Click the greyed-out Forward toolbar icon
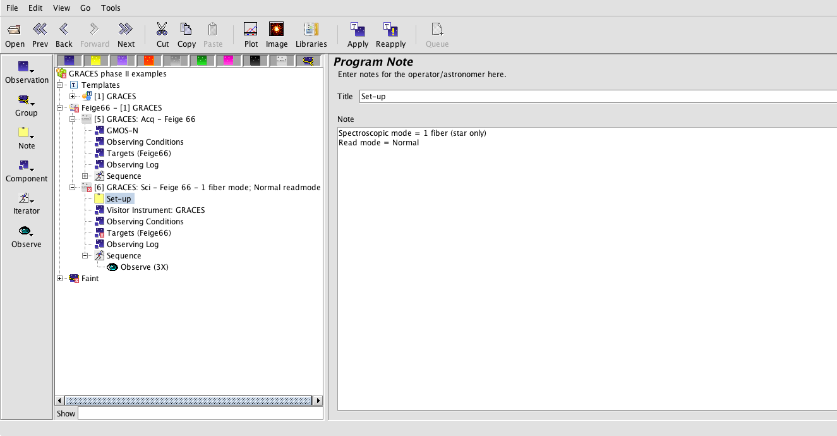 tap(95, 35)
